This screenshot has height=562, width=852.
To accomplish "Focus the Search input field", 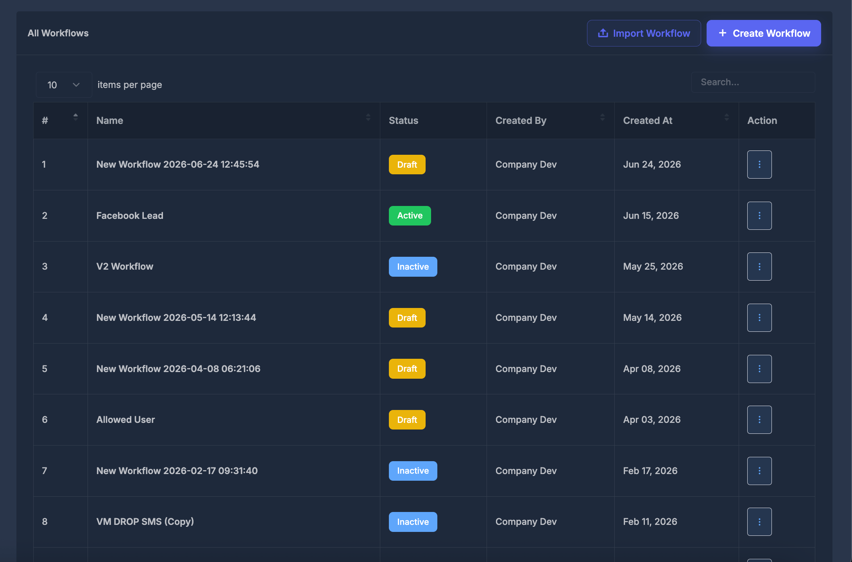I will pyautogui.click(x=753, y=82).
